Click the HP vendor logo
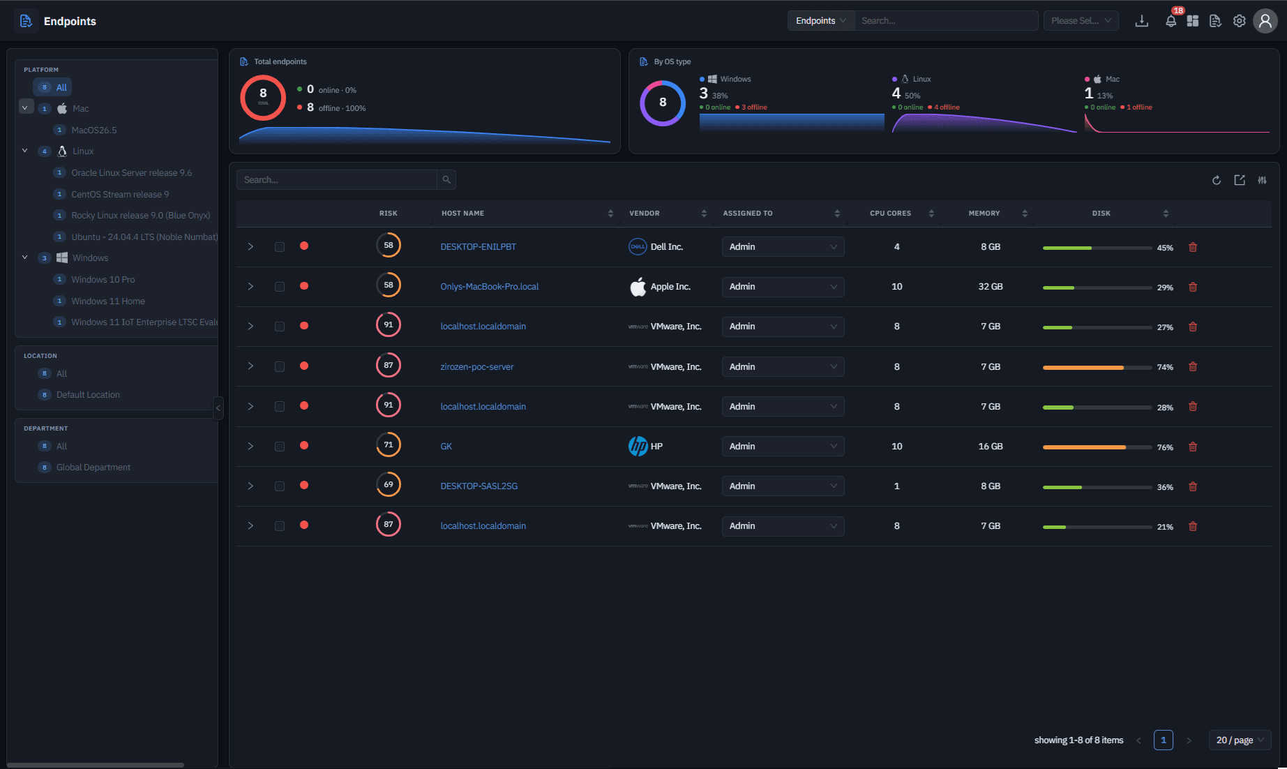This screenshot has height=769, width=1287. [x=638, y=446]
